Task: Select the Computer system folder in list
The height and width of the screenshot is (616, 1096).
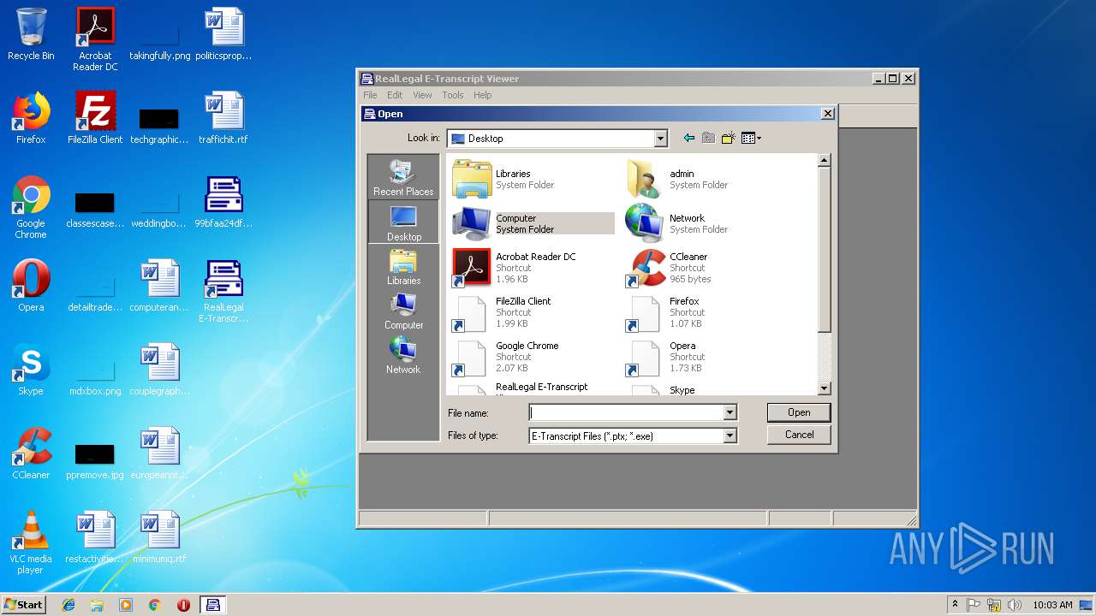Action: click(533, 223)
